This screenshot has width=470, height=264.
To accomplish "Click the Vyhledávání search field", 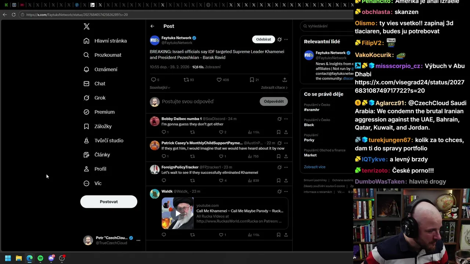I will [327, 26].
